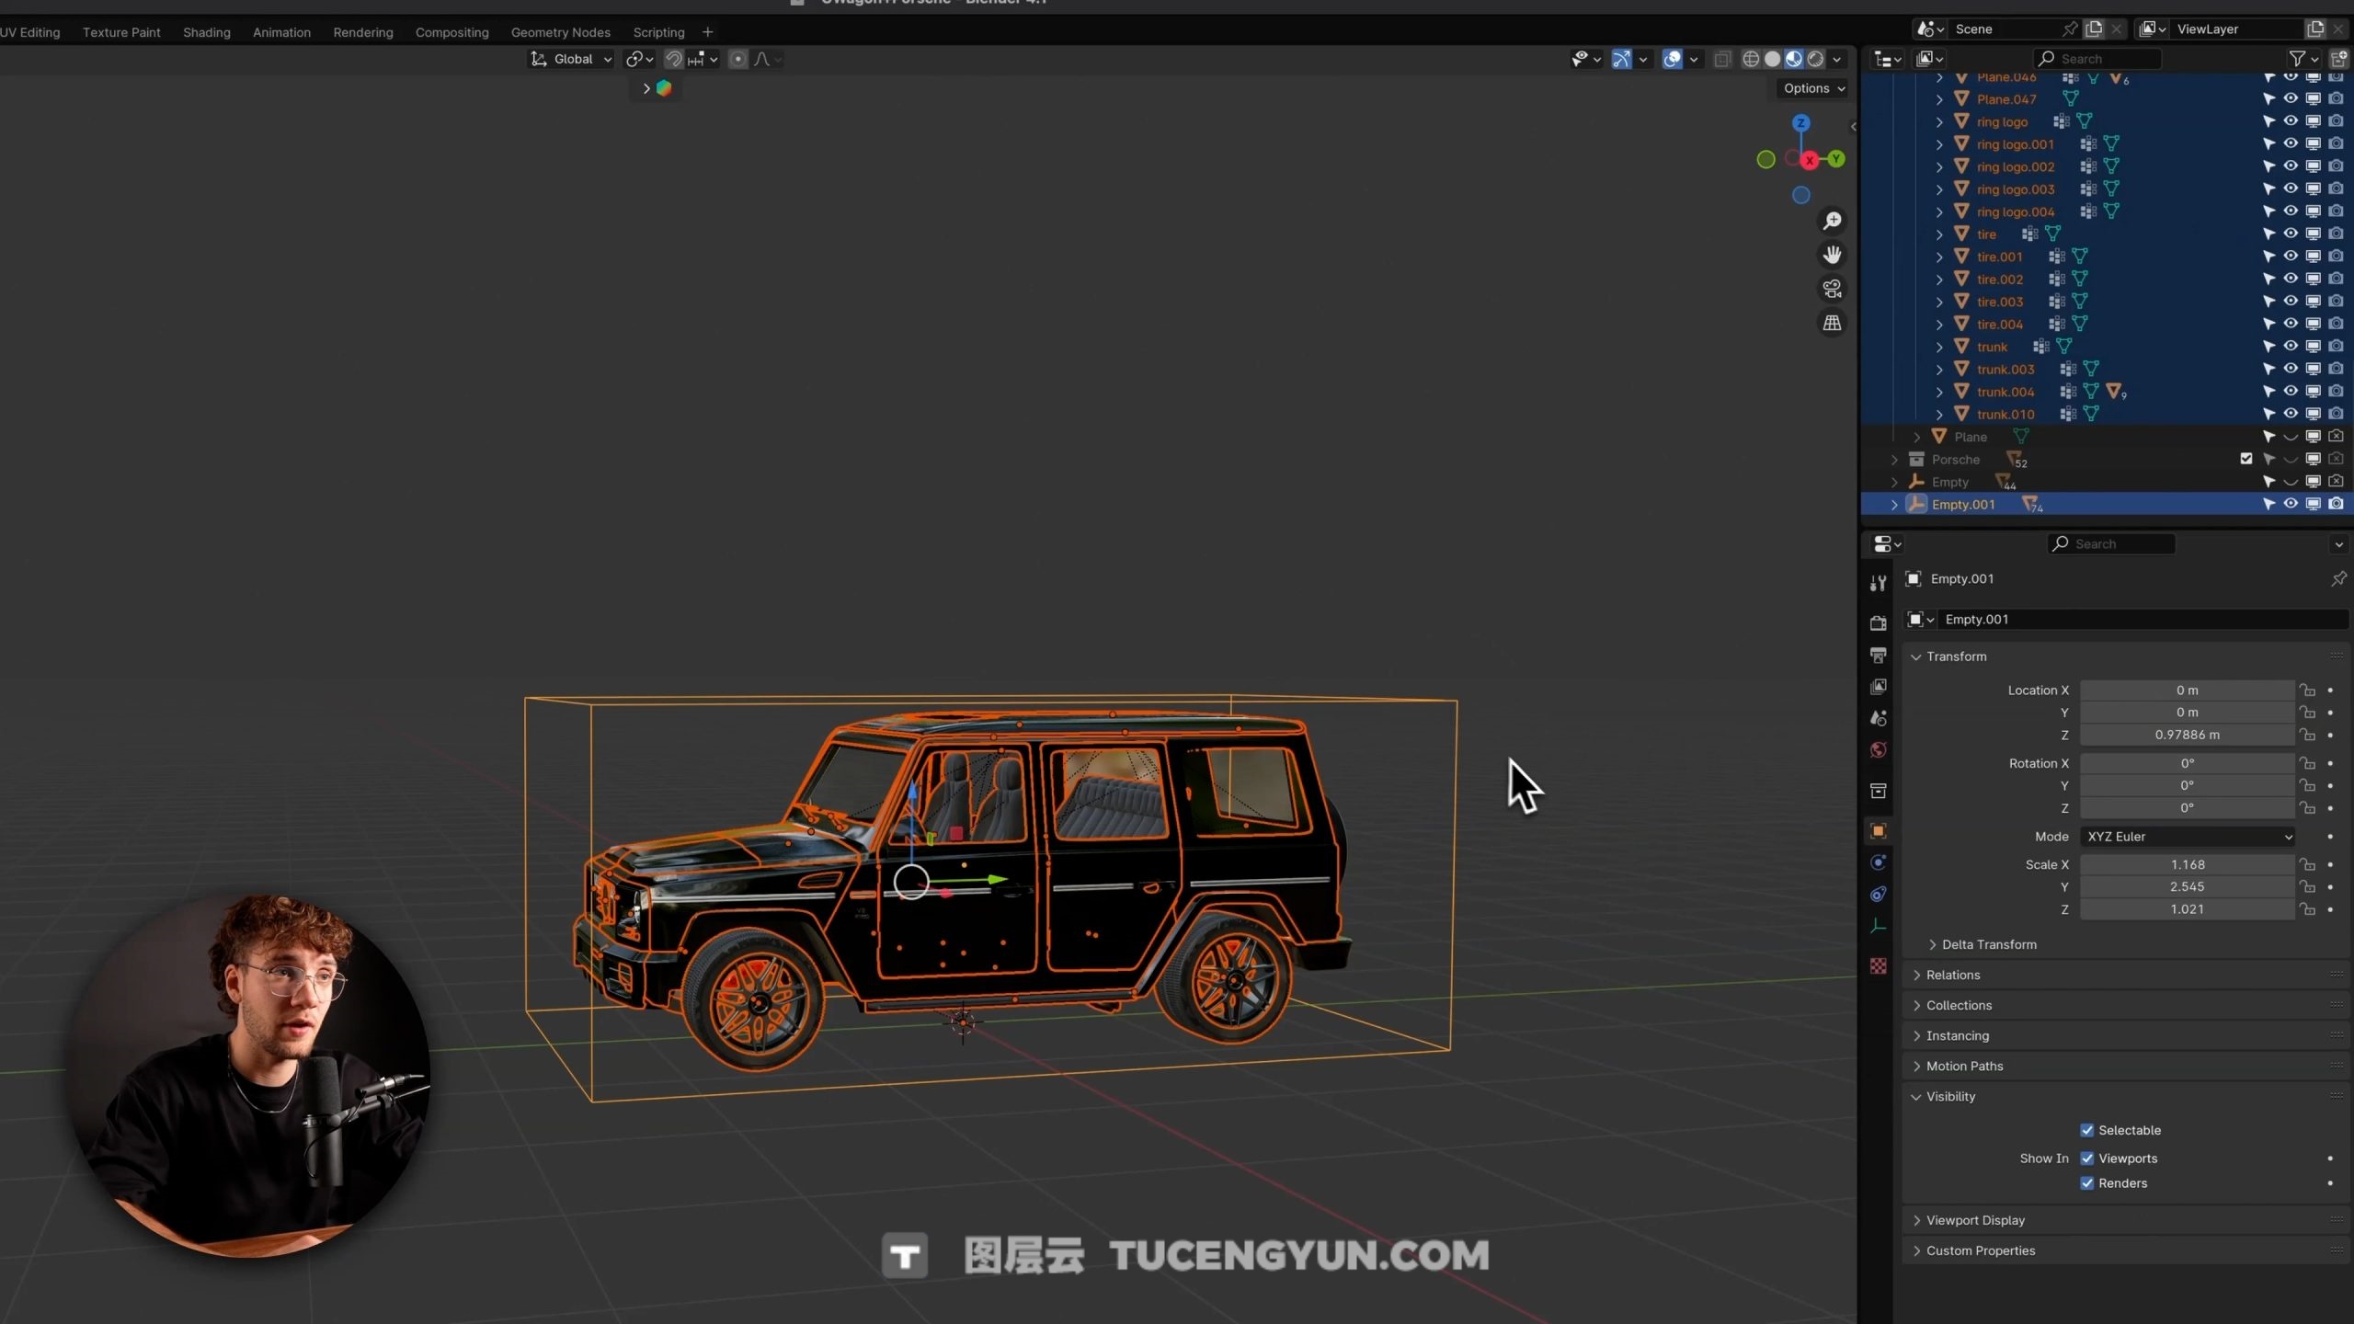This screenshot has height=1324, width=2354.
Task: Select rendered viewport shading
Action: (1816, 59)
